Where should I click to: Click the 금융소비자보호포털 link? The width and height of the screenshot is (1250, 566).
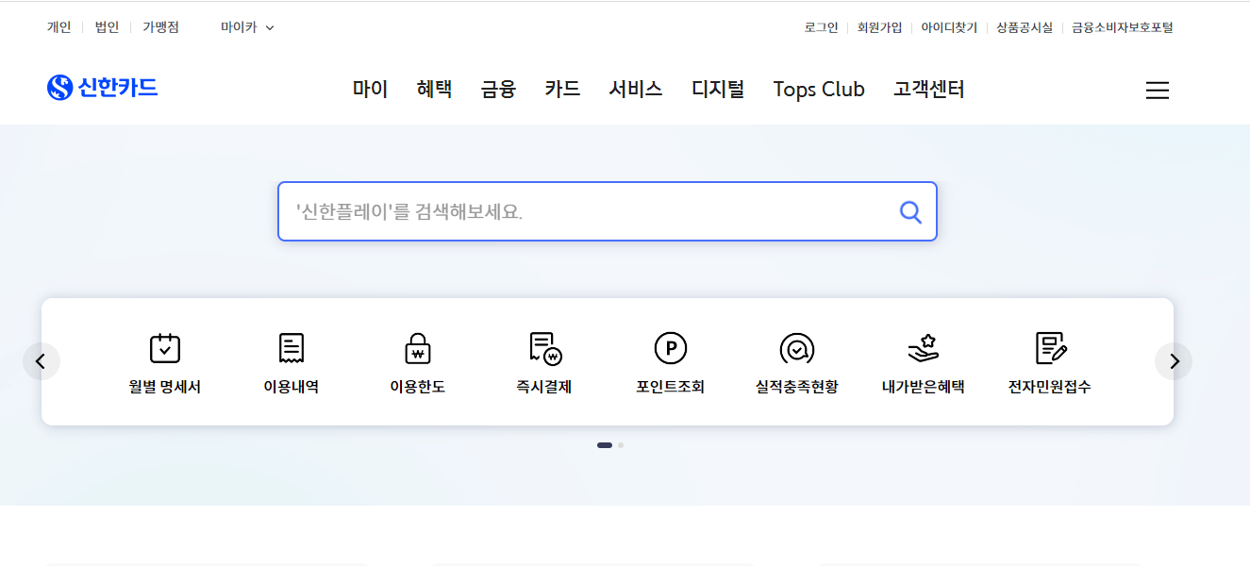(x=1123, y=27)
